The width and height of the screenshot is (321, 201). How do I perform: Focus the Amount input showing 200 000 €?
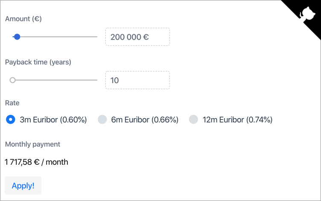[x=137, y=37]
